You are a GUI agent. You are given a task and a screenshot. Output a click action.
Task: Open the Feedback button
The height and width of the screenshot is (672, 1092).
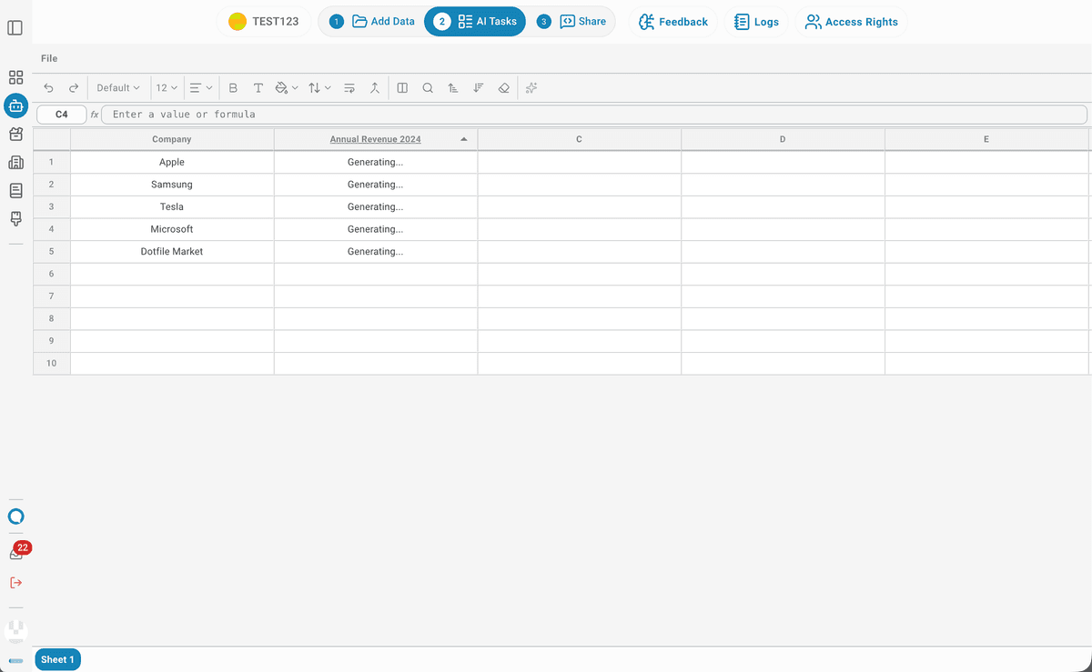click(673, 22)
